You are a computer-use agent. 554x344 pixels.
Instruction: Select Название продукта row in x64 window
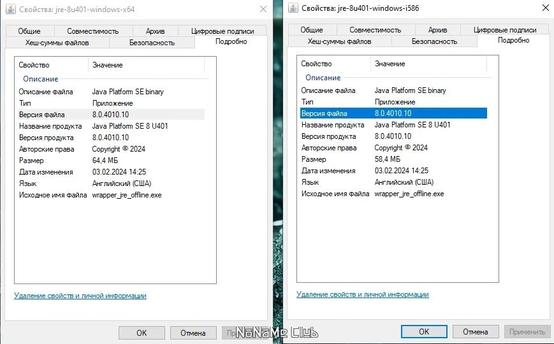coord(111,126)
